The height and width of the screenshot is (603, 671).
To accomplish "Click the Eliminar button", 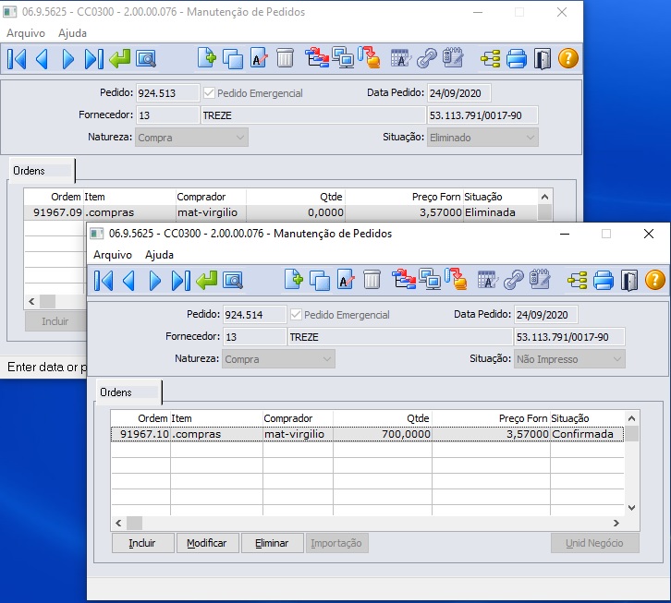I will [x=272, y=543].
